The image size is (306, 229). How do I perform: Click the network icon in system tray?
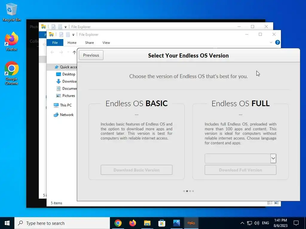pos(250,223)
